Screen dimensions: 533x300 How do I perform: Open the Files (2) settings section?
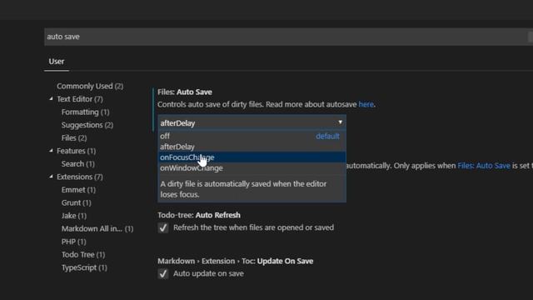click(74, 137)
